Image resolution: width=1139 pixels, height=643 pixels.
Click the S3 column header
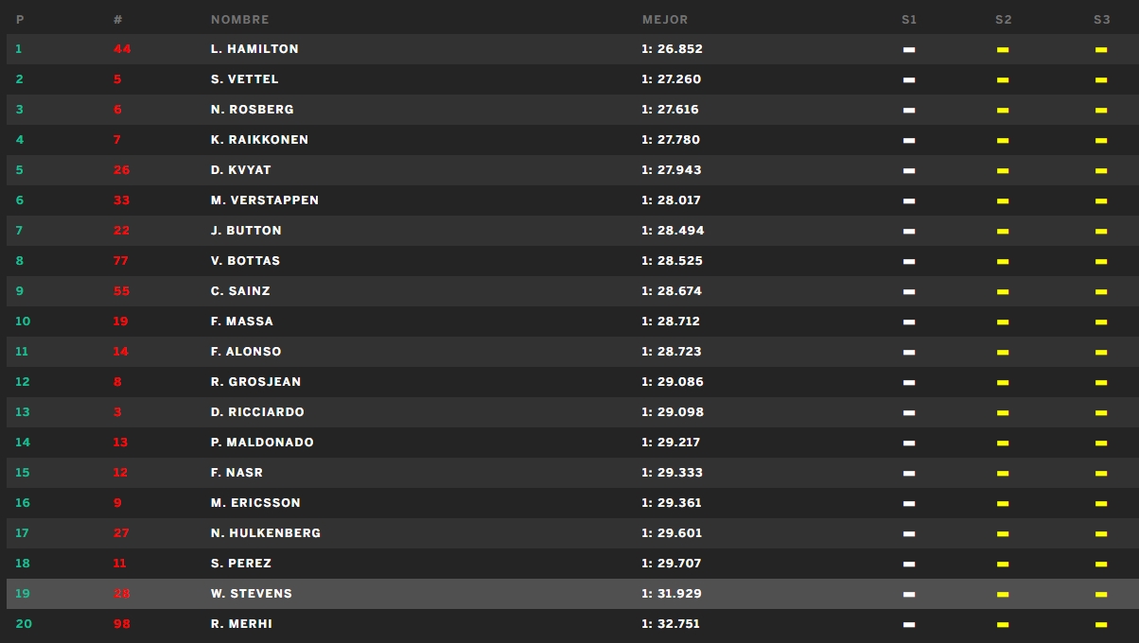tap(1101, 20)
